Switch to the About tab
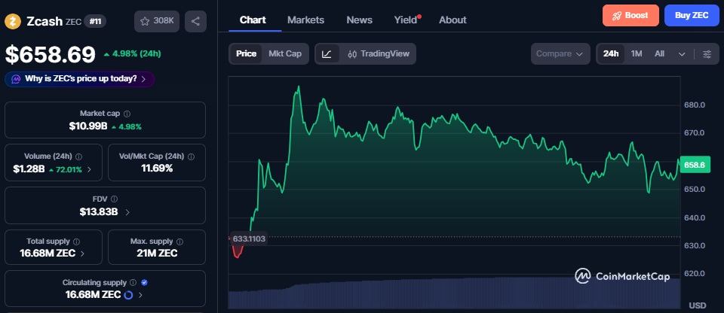The width and height of the screenshot is (724, 313). 452,20
